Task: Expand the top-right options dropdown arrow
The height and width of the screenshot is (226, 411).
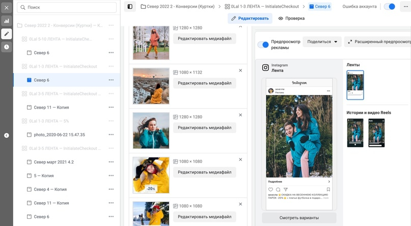Action: pos(406,7)
